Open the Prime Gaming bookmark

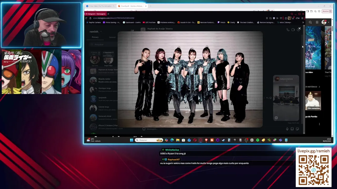[x=111, y=23]
